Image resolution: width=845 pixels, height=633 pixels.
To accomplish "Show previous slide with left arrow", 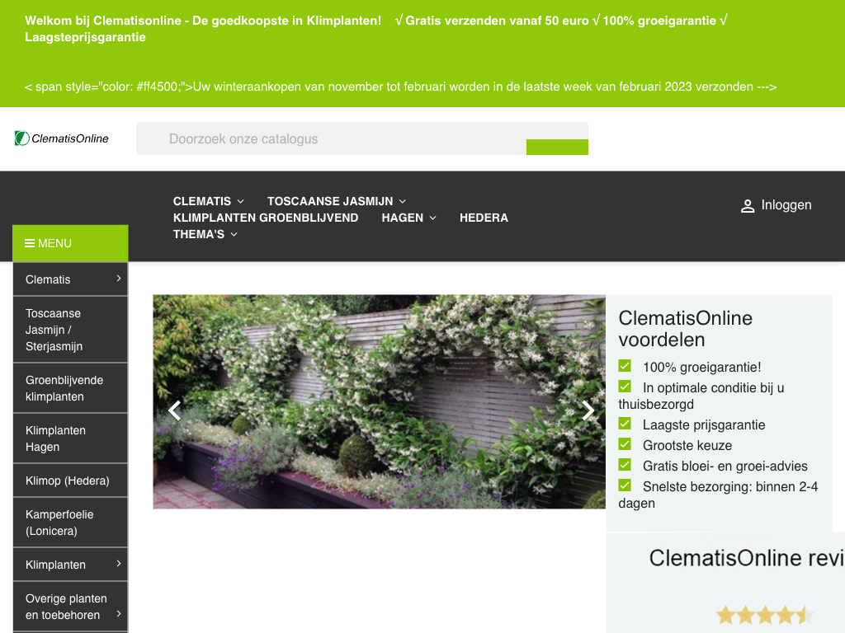I will coord(174,410).
